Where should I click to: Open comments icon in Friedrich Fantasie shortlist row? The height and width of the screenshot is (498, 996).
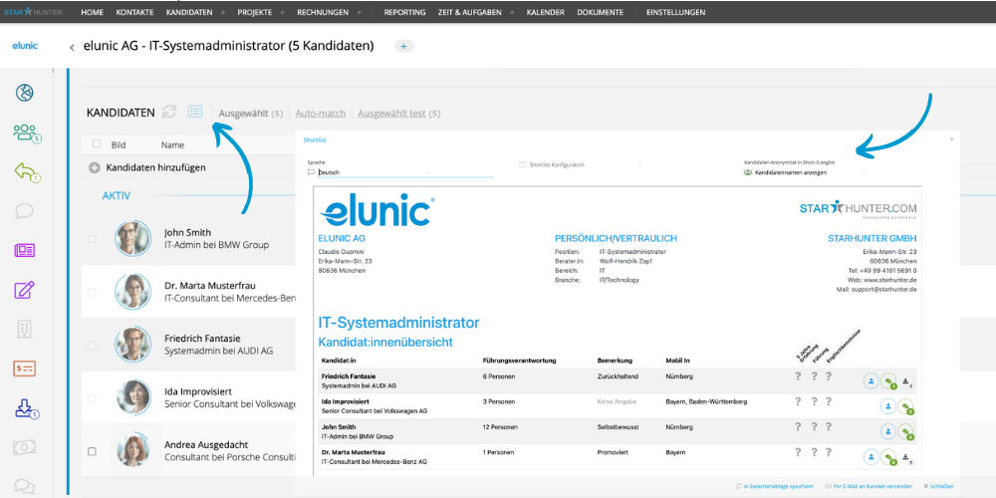click(888, 381)
